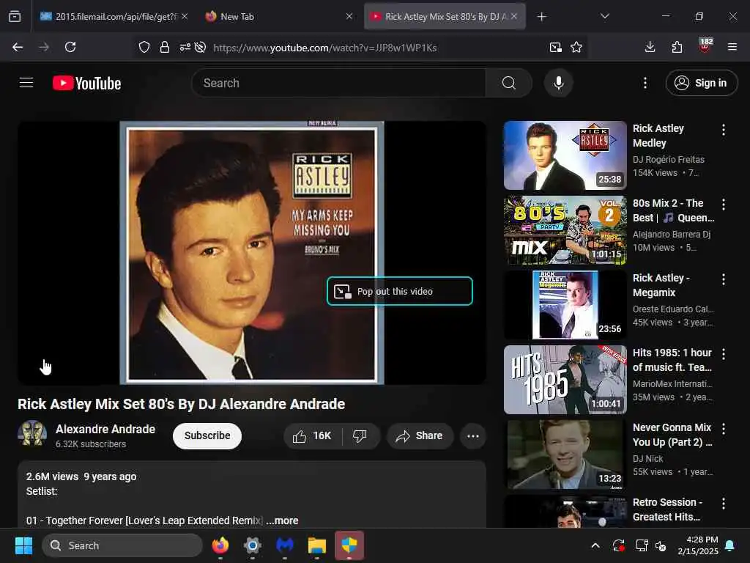The image size is (750, 563).
Task: Open Firefox application hamburger menu
Action: [x=732, y=47]
